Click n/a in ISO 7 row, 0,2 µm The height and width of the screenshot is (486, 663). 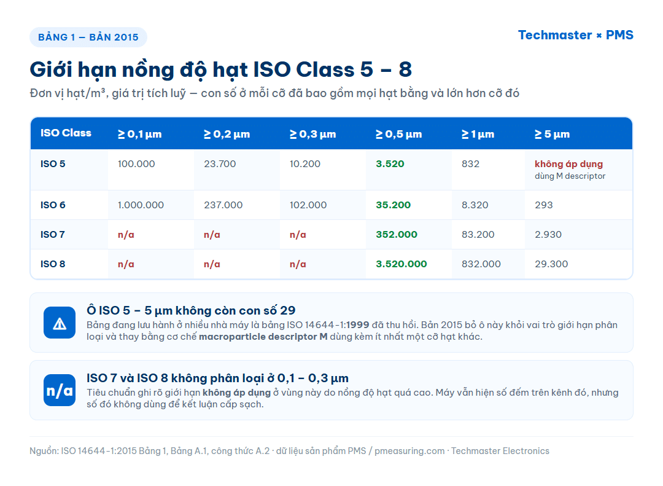click(x=212, y=235)
